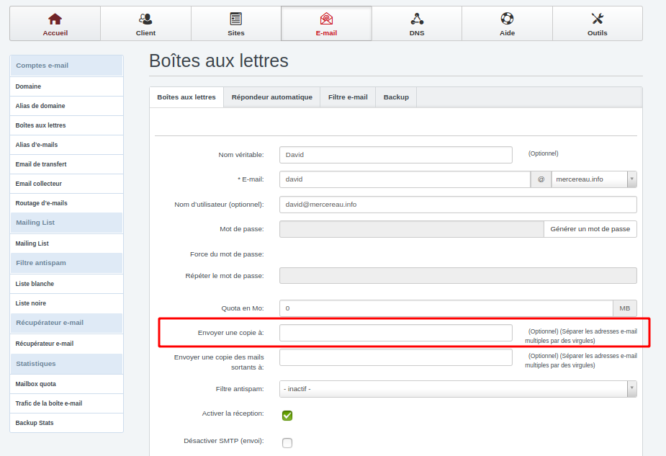Click the Accueil home icon
Screen dimensions: 666x456
55,19
